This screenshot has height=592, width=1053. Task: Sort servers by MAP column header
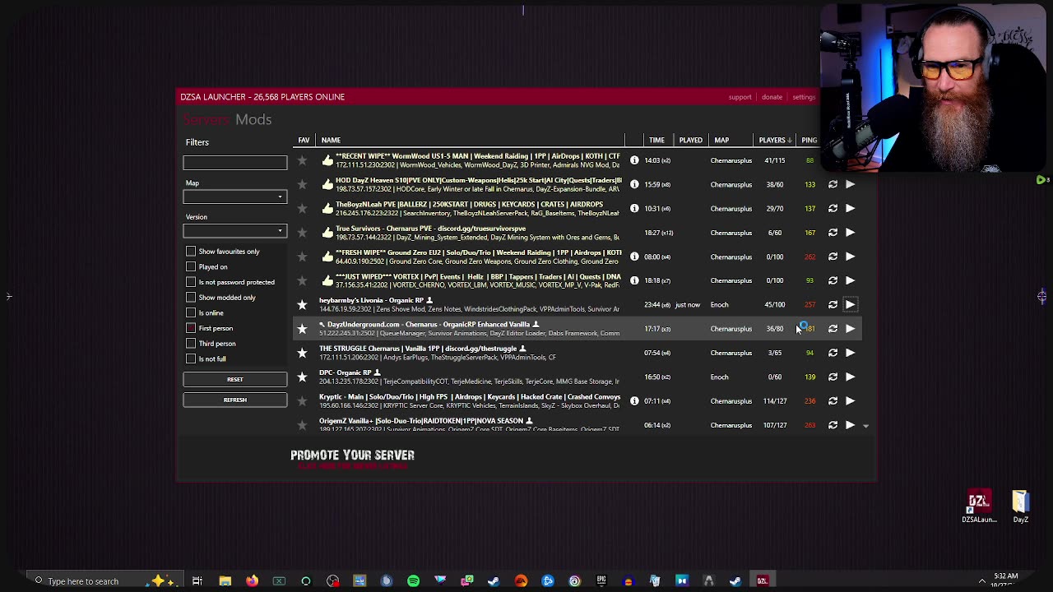[x=721, y=141]
